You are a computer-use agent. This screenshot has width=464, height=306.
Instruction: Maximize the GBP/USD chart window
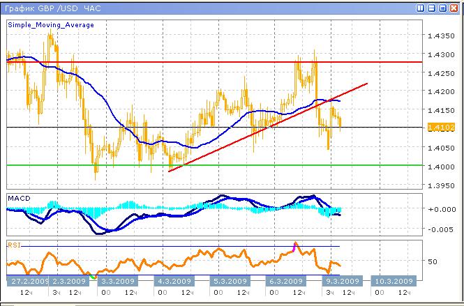(x=443, y=8)
